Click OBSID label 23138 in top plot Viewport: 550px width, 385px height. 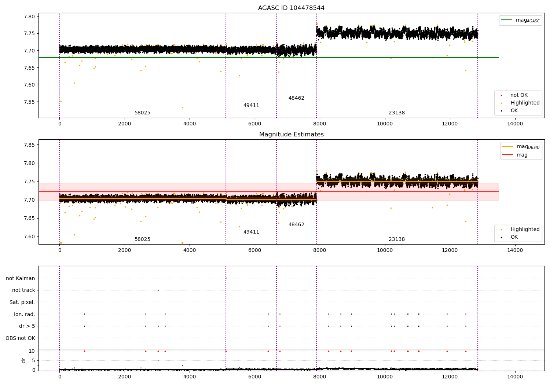coord(397,113)
